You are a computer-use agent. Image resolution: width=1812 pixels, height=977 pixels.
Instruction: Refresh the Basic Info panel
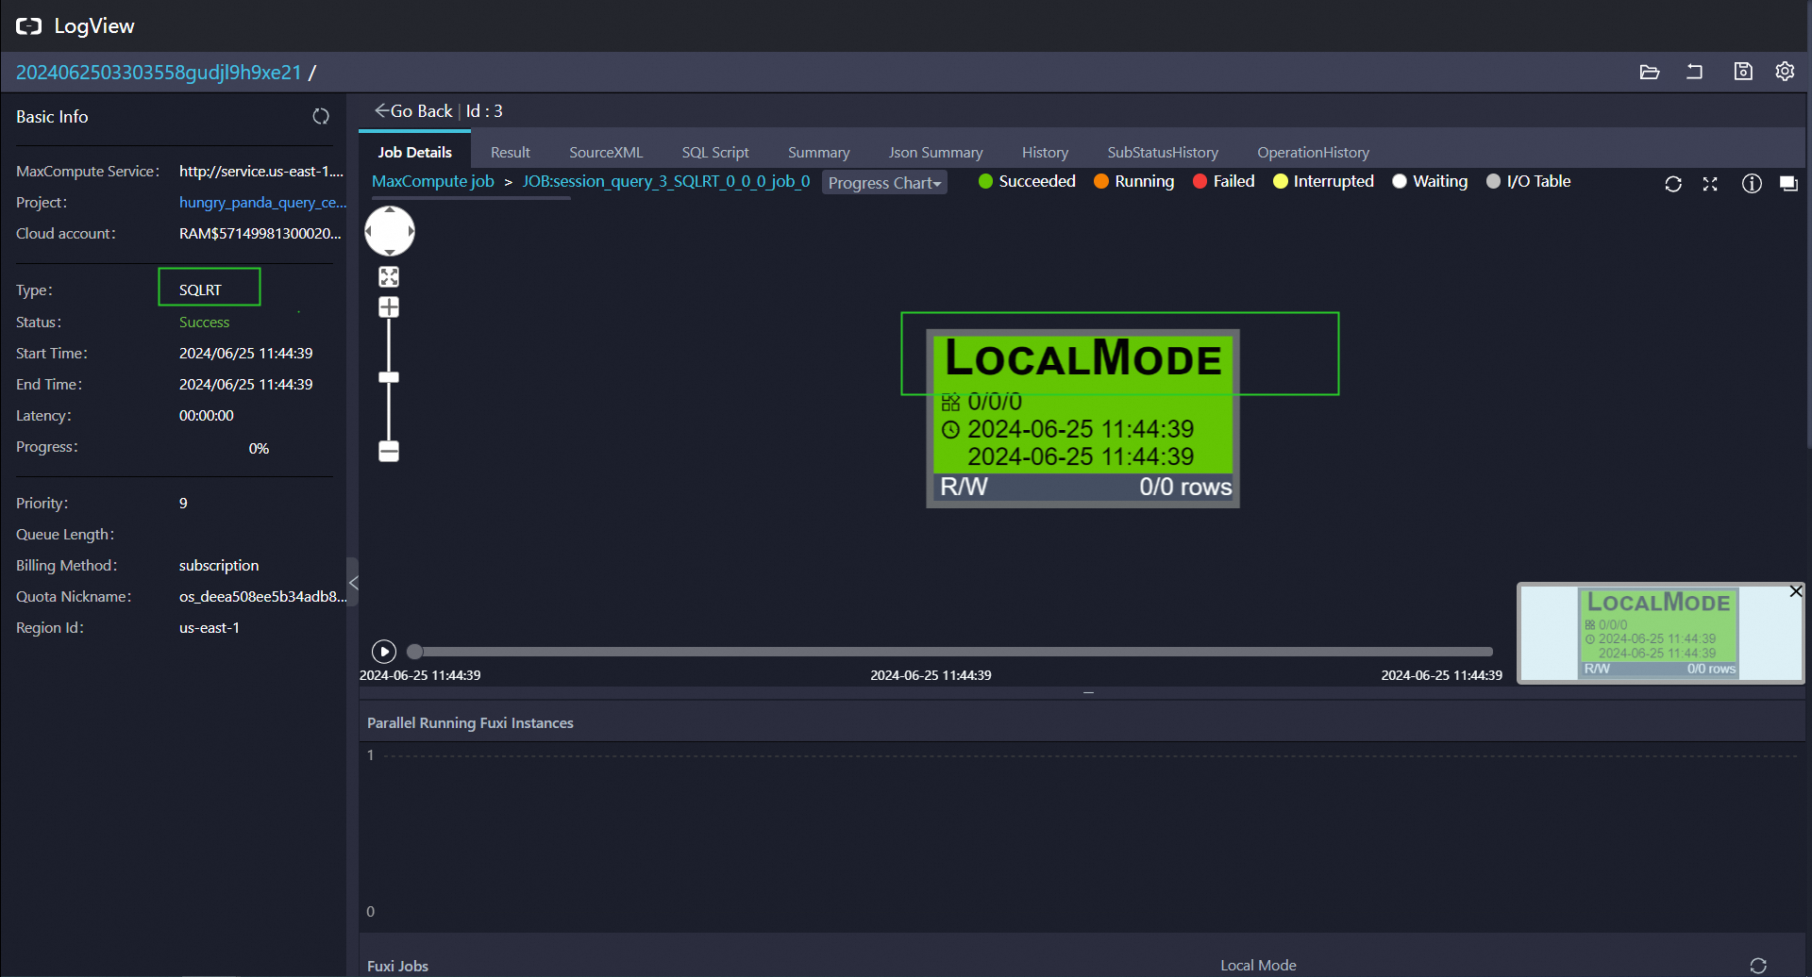[x=321, y=116]
